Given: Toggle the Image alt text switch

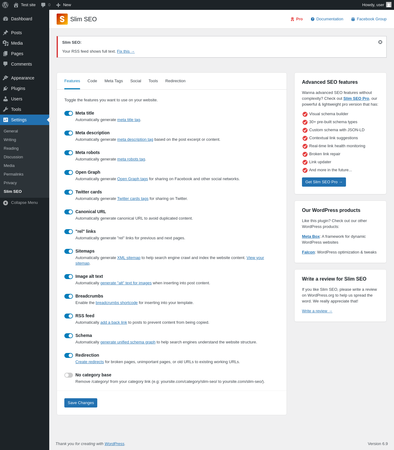Looking at the screenshot, I should (69, 277).
